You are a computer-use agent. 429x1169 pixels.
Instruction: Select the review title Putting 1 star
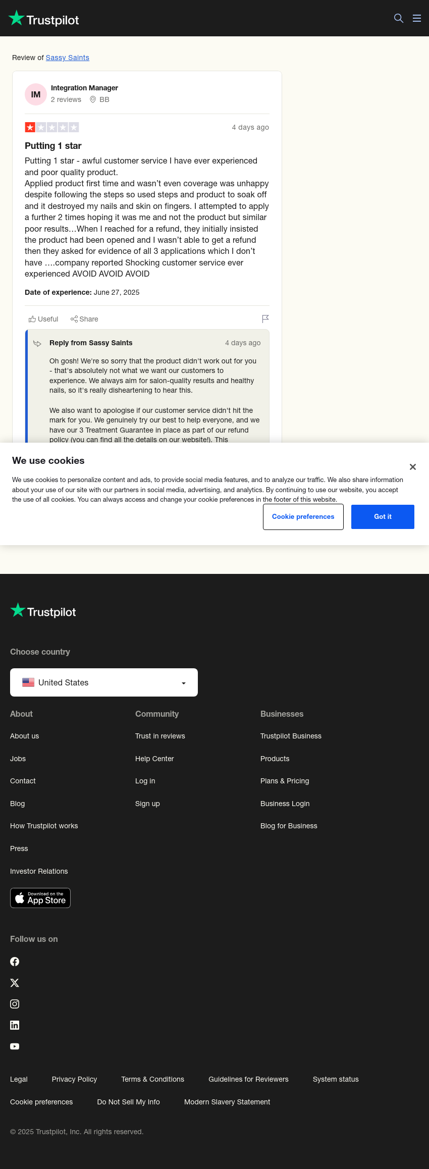click(x=53, y=146)
